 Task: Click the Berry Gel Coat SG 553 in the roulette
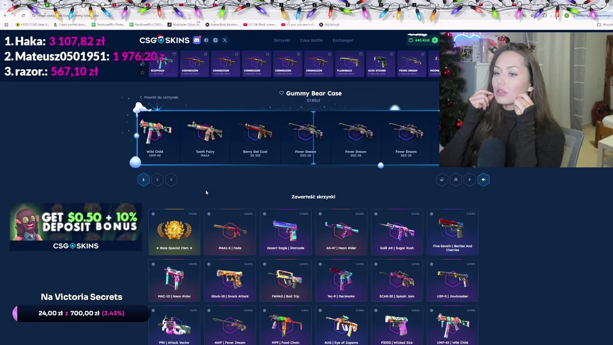255,138
